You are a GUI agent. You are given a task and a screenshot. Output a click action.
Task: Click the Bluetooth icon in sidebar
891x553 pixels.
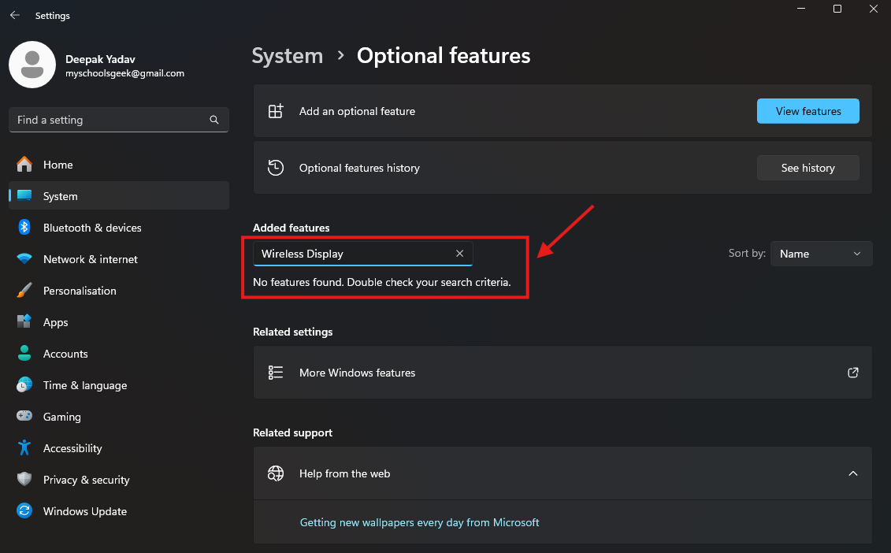24,228
